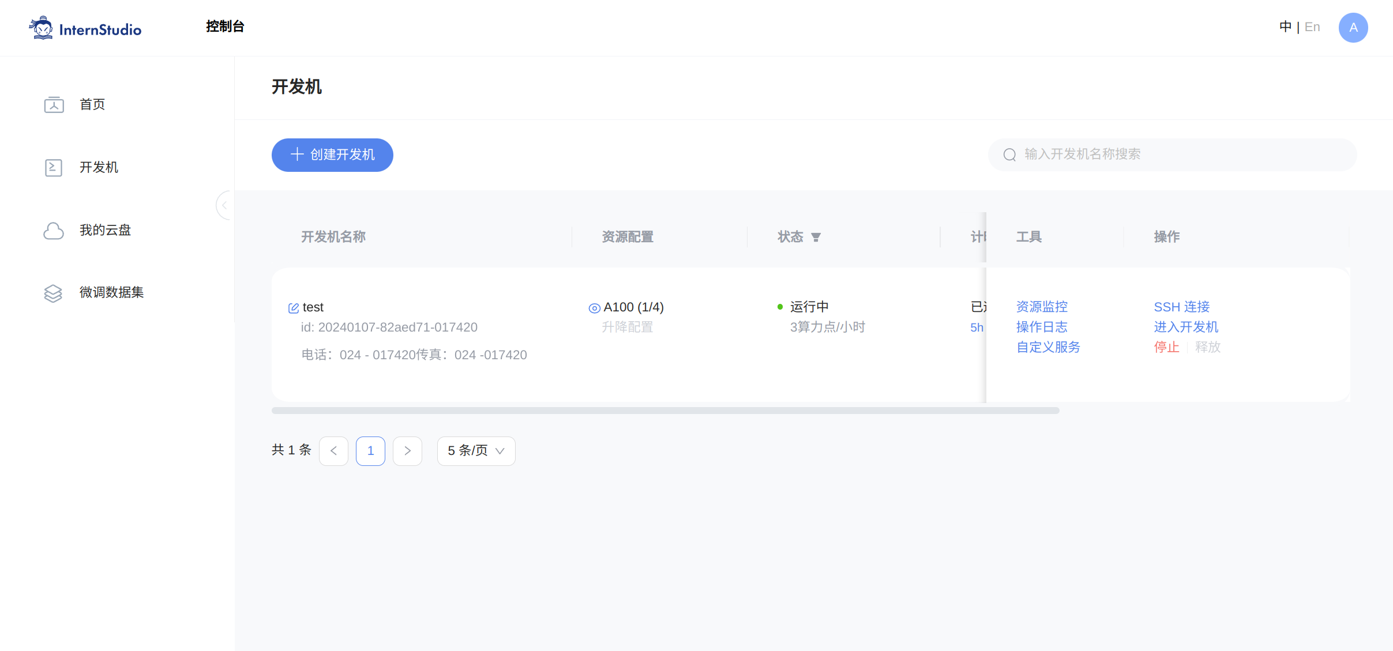Image resolution: width=1393 pixels, height=651 pixels.
Task: Open the 资源监控 tool link
Action: coord(1042,307)
